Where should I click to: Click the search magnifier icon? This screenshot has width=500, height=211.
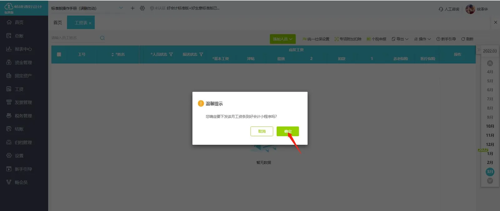pos(102,38)
